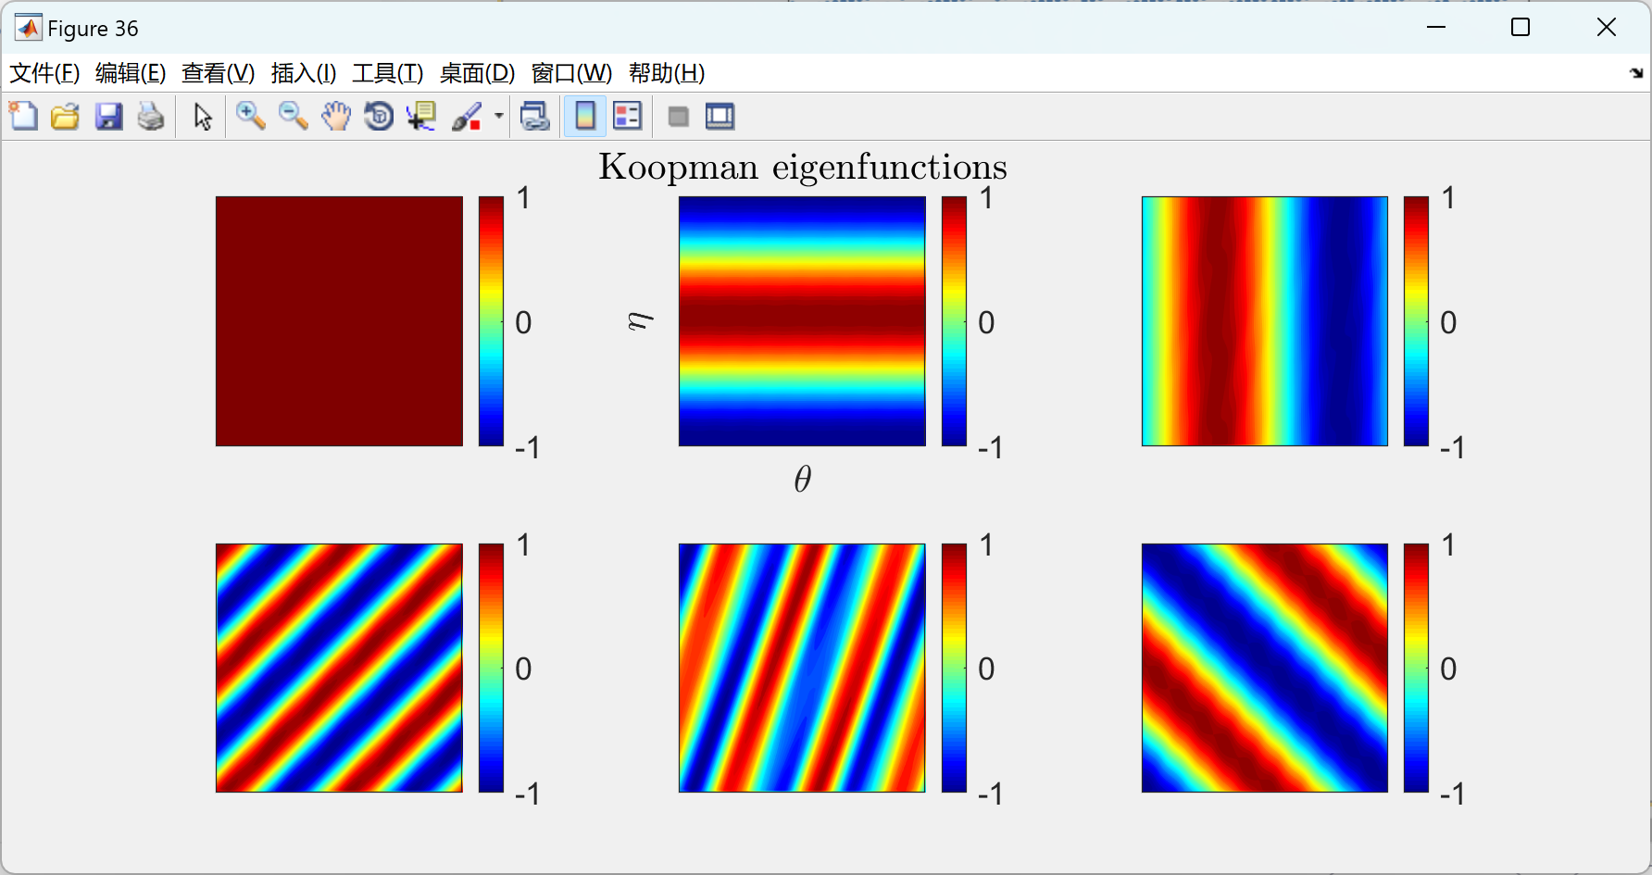Activate the Zoom In tool
Viewport: 1652px width, 875px height.
click(250, 116)
